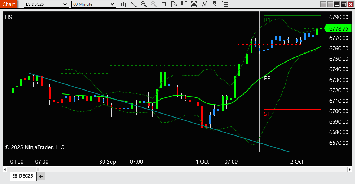Click the 6750.00 price axis label

click(x=339, y=59)
